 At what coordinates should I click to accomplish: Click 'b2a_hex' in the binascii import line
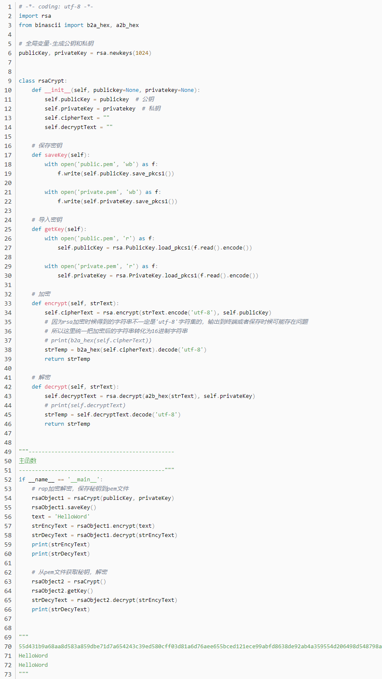pyautogui.click(x=98, y=25)
